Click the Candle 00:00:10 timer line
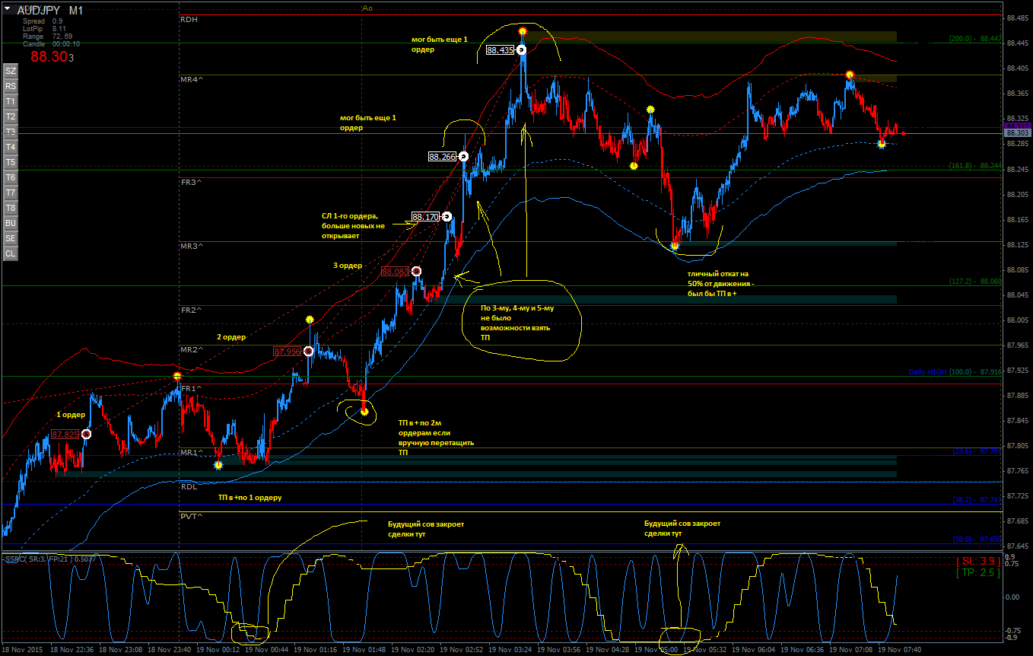The height and width of the screenshot is (656, 1033). tap(51, 44)
